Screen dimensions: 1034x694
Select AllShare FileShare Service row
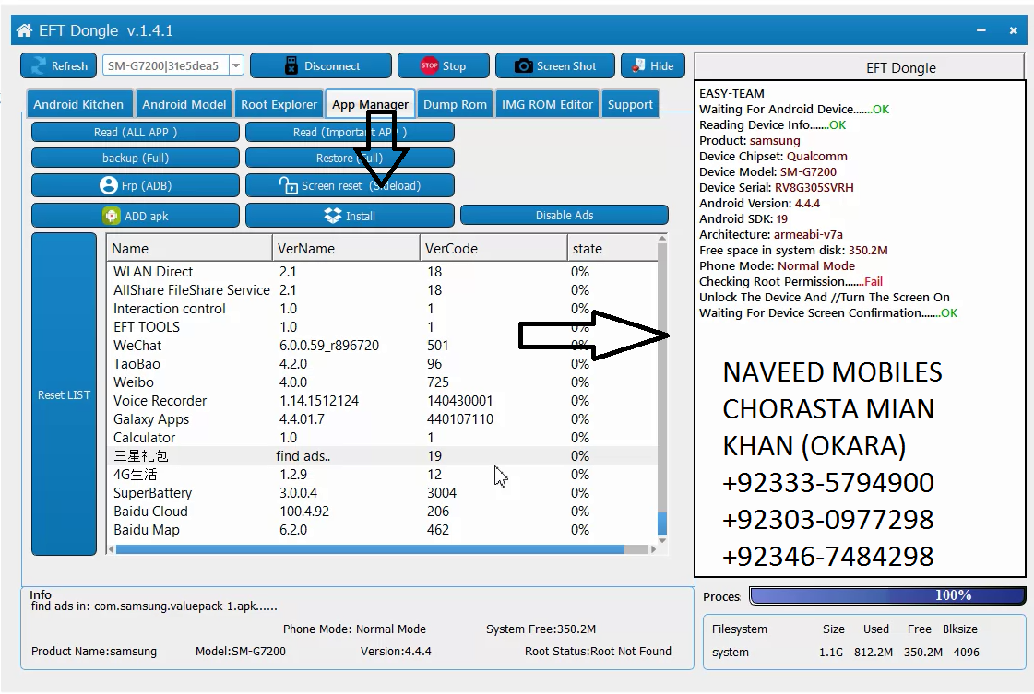[382, 290]
